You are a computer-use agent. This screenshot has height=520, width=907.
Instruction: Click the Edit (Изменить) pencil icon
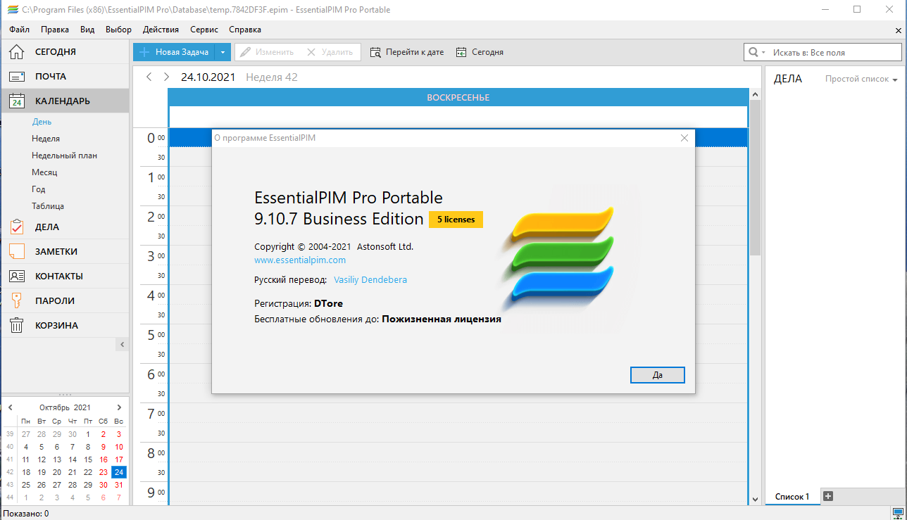[245, 52]
